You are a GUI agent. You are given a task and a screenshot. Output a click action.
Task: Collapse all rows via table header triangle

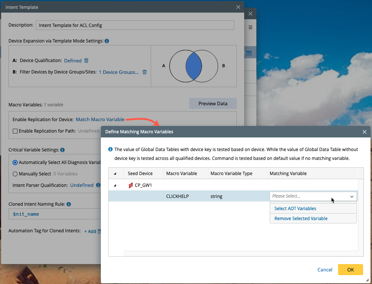coord(114,174)
